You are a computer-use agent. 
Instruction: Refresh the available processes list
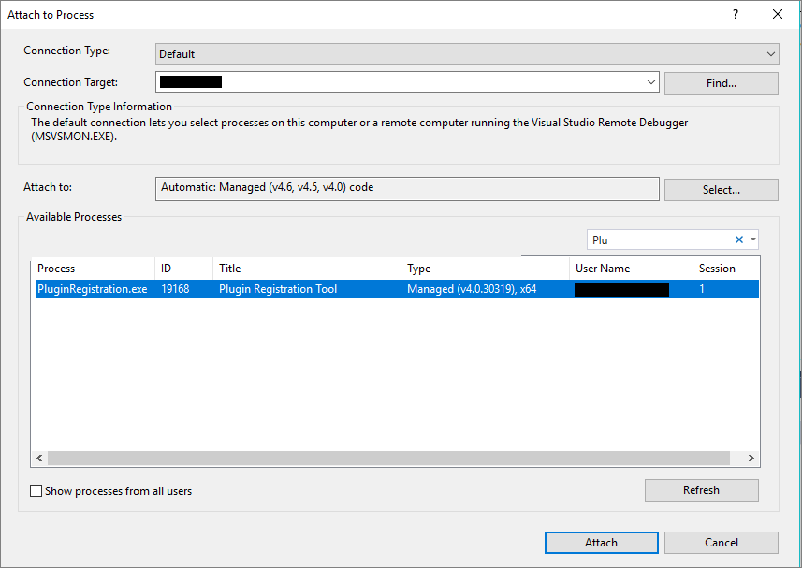(701, 489)
